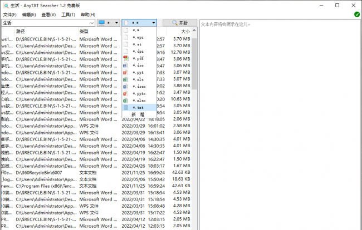Choose *.dps file type option
This screenshot has height=230, width=362.
coord(139,51)
